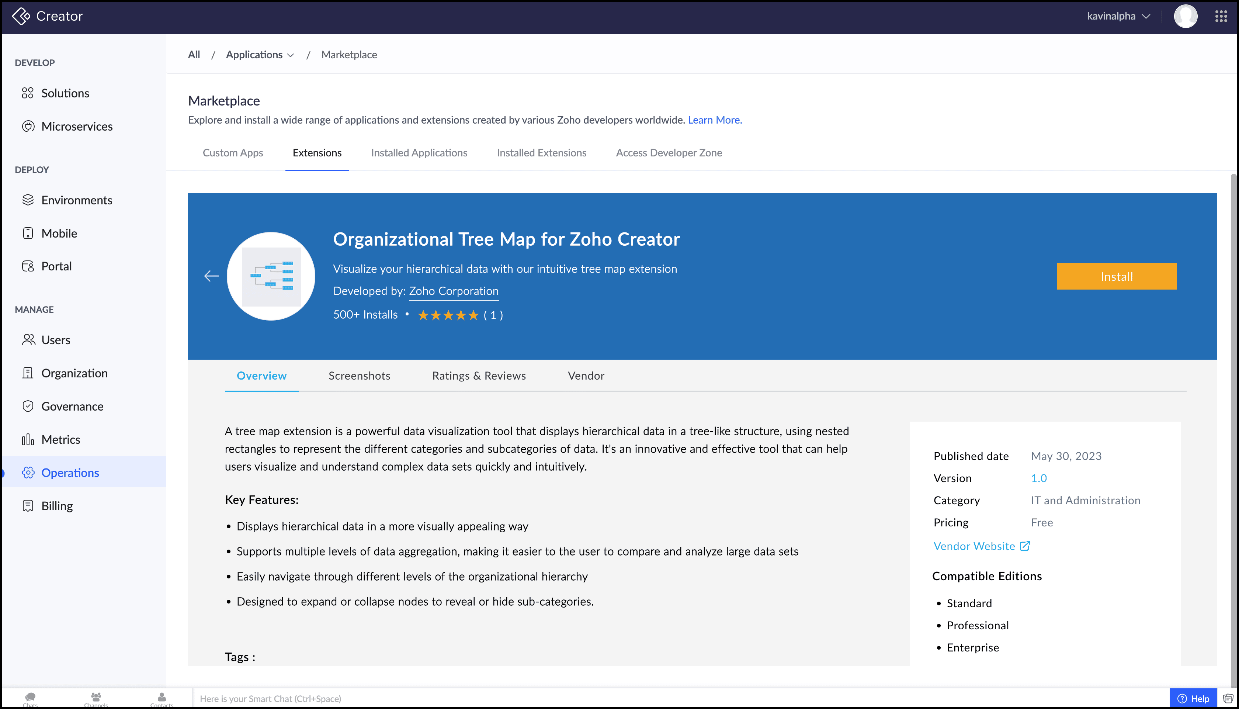Click the Key Features heading
This screenshot has width=1239, height=709.
coord(262,500)
